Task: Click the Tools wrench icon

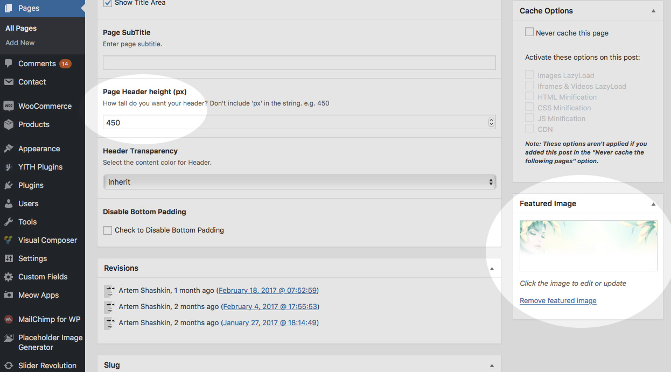Action: [x=8, y=222]
